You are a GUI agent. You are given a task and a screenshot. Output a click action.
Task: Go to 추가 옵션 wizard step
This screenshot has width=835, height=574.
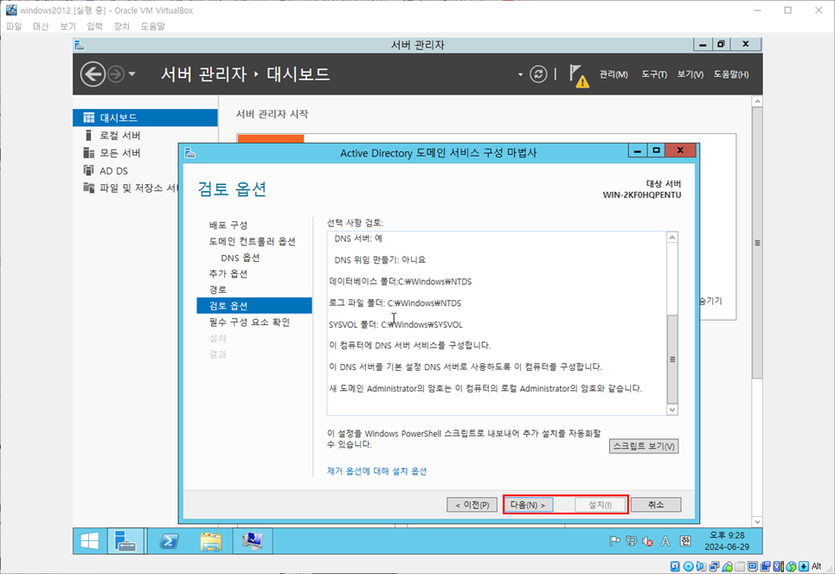[x=228, y=273]
